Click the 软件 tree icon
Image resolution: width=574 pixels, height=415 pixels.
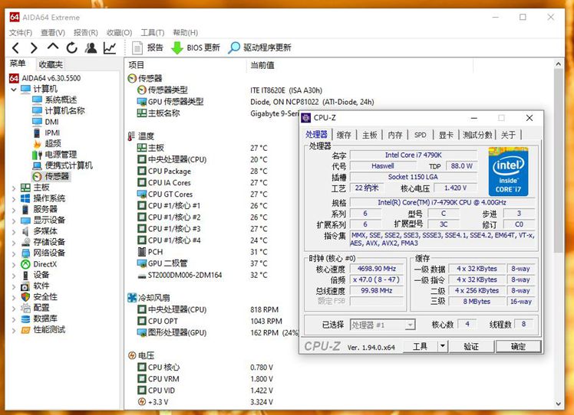click(25, 286)
